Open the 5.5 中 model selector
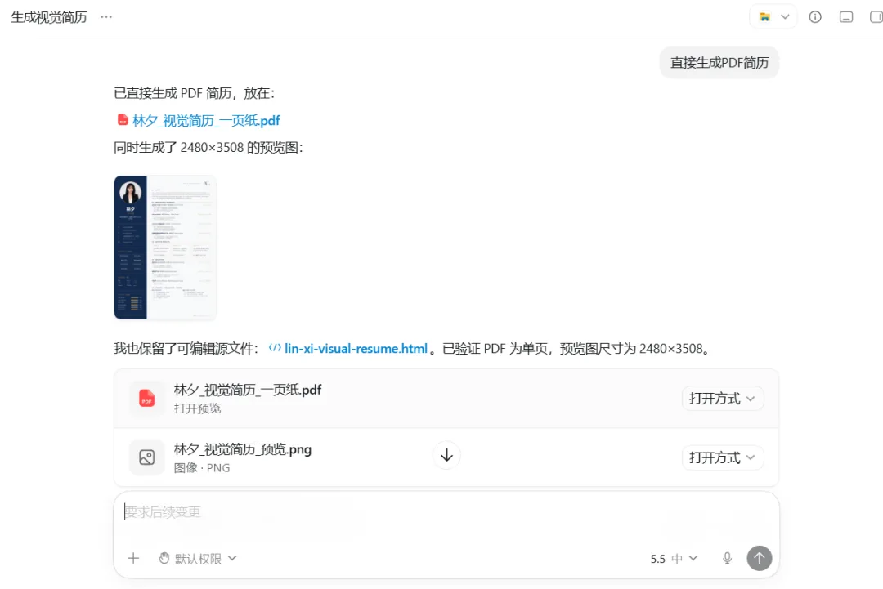This screenshot has width=883, height=589. (674, 559)
